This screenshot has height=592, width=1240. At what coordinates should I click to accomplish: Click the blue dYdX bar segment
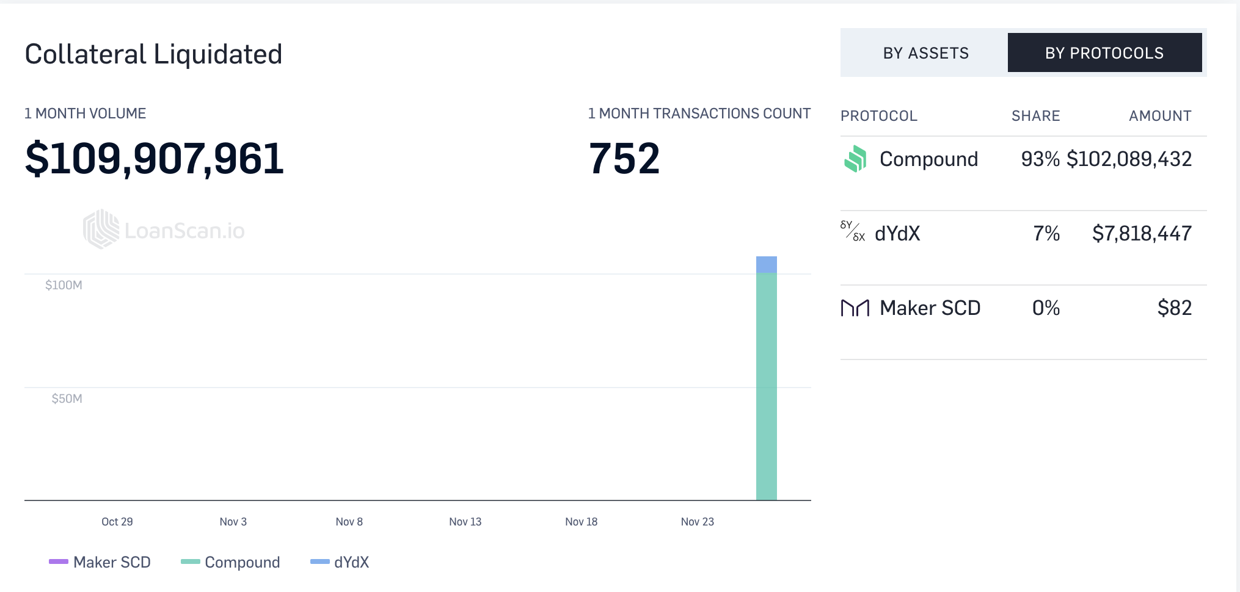click(767, 265)
